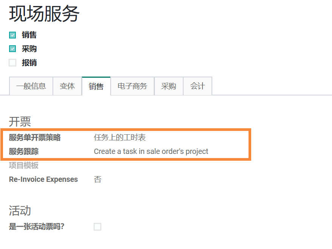Switch to the 会计 tab

pos(198,86)
